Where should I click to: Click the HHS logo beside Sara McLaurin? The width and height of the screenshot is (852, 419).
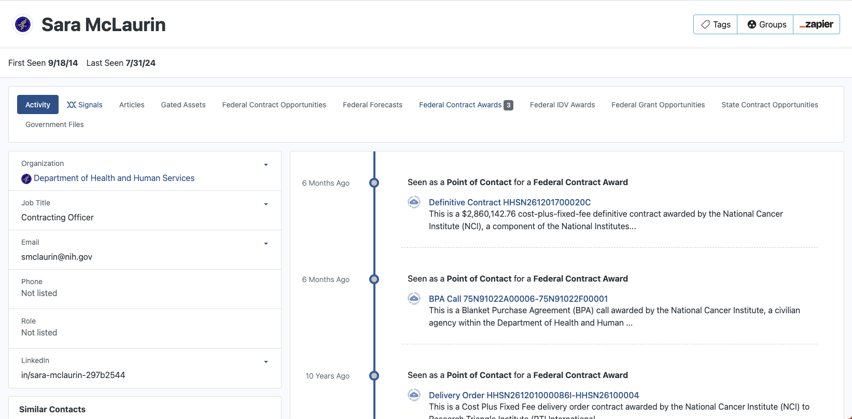(23, 24)
